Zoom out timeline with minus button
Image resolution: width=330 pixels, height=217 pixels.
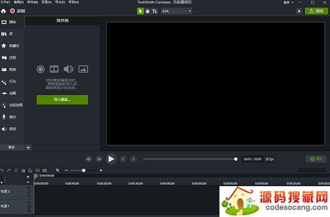[67, 170]
